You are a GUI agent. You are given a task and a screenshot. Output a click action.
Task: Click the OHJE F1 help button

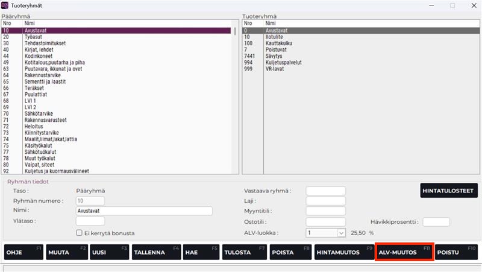(23, 252)
